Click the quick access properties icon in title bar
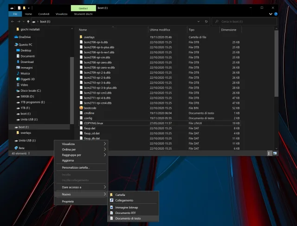Screen dimensions: 297x226 point(19,8)
